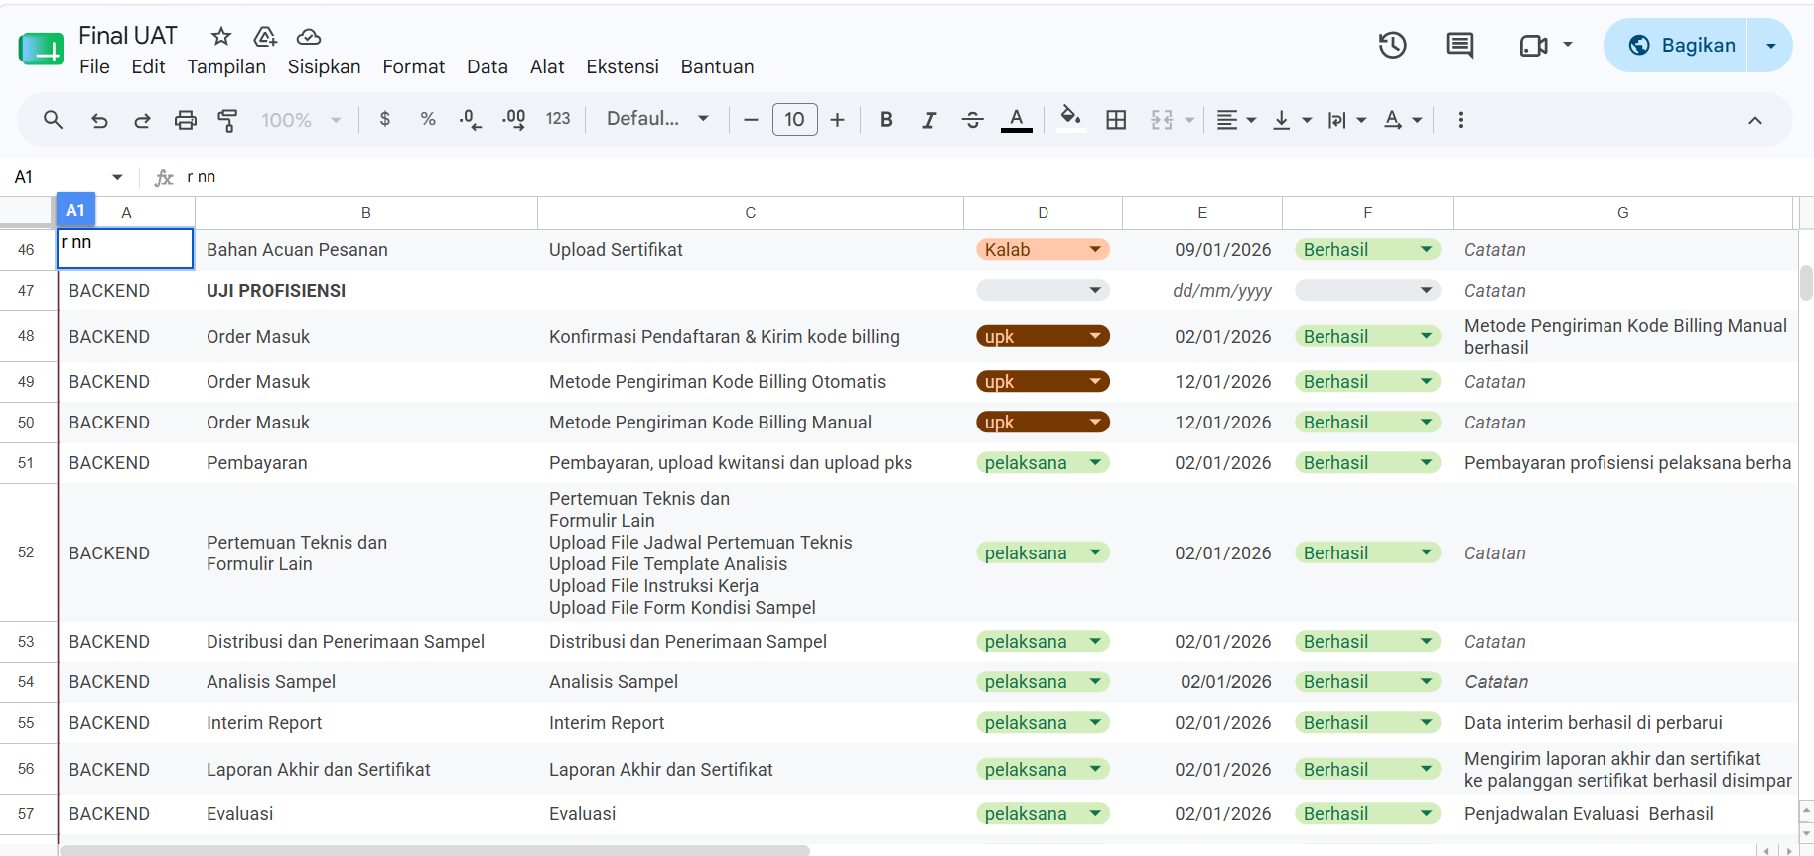This screenshot has width=1814, height=856.
Task: Undo the last action
Action: point(99,120)
